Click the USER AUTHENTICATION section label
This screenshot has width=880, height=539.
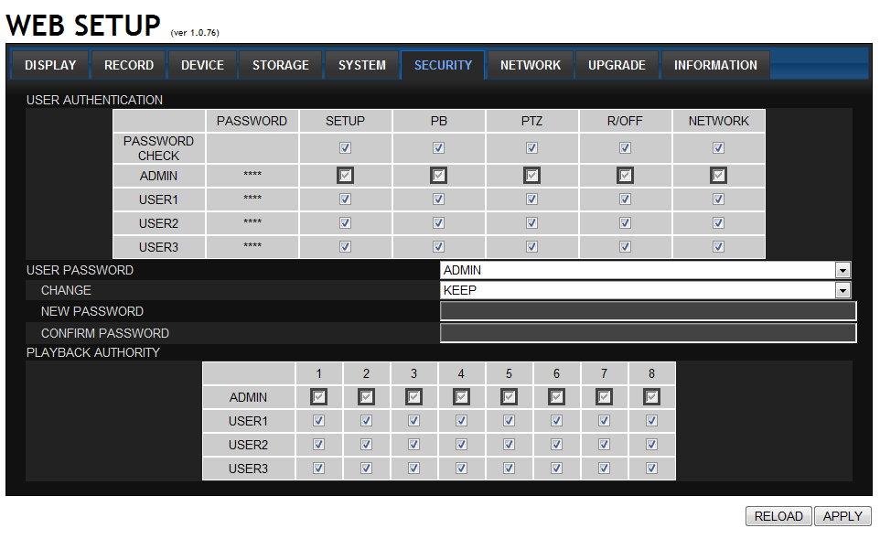coord(94,100)
